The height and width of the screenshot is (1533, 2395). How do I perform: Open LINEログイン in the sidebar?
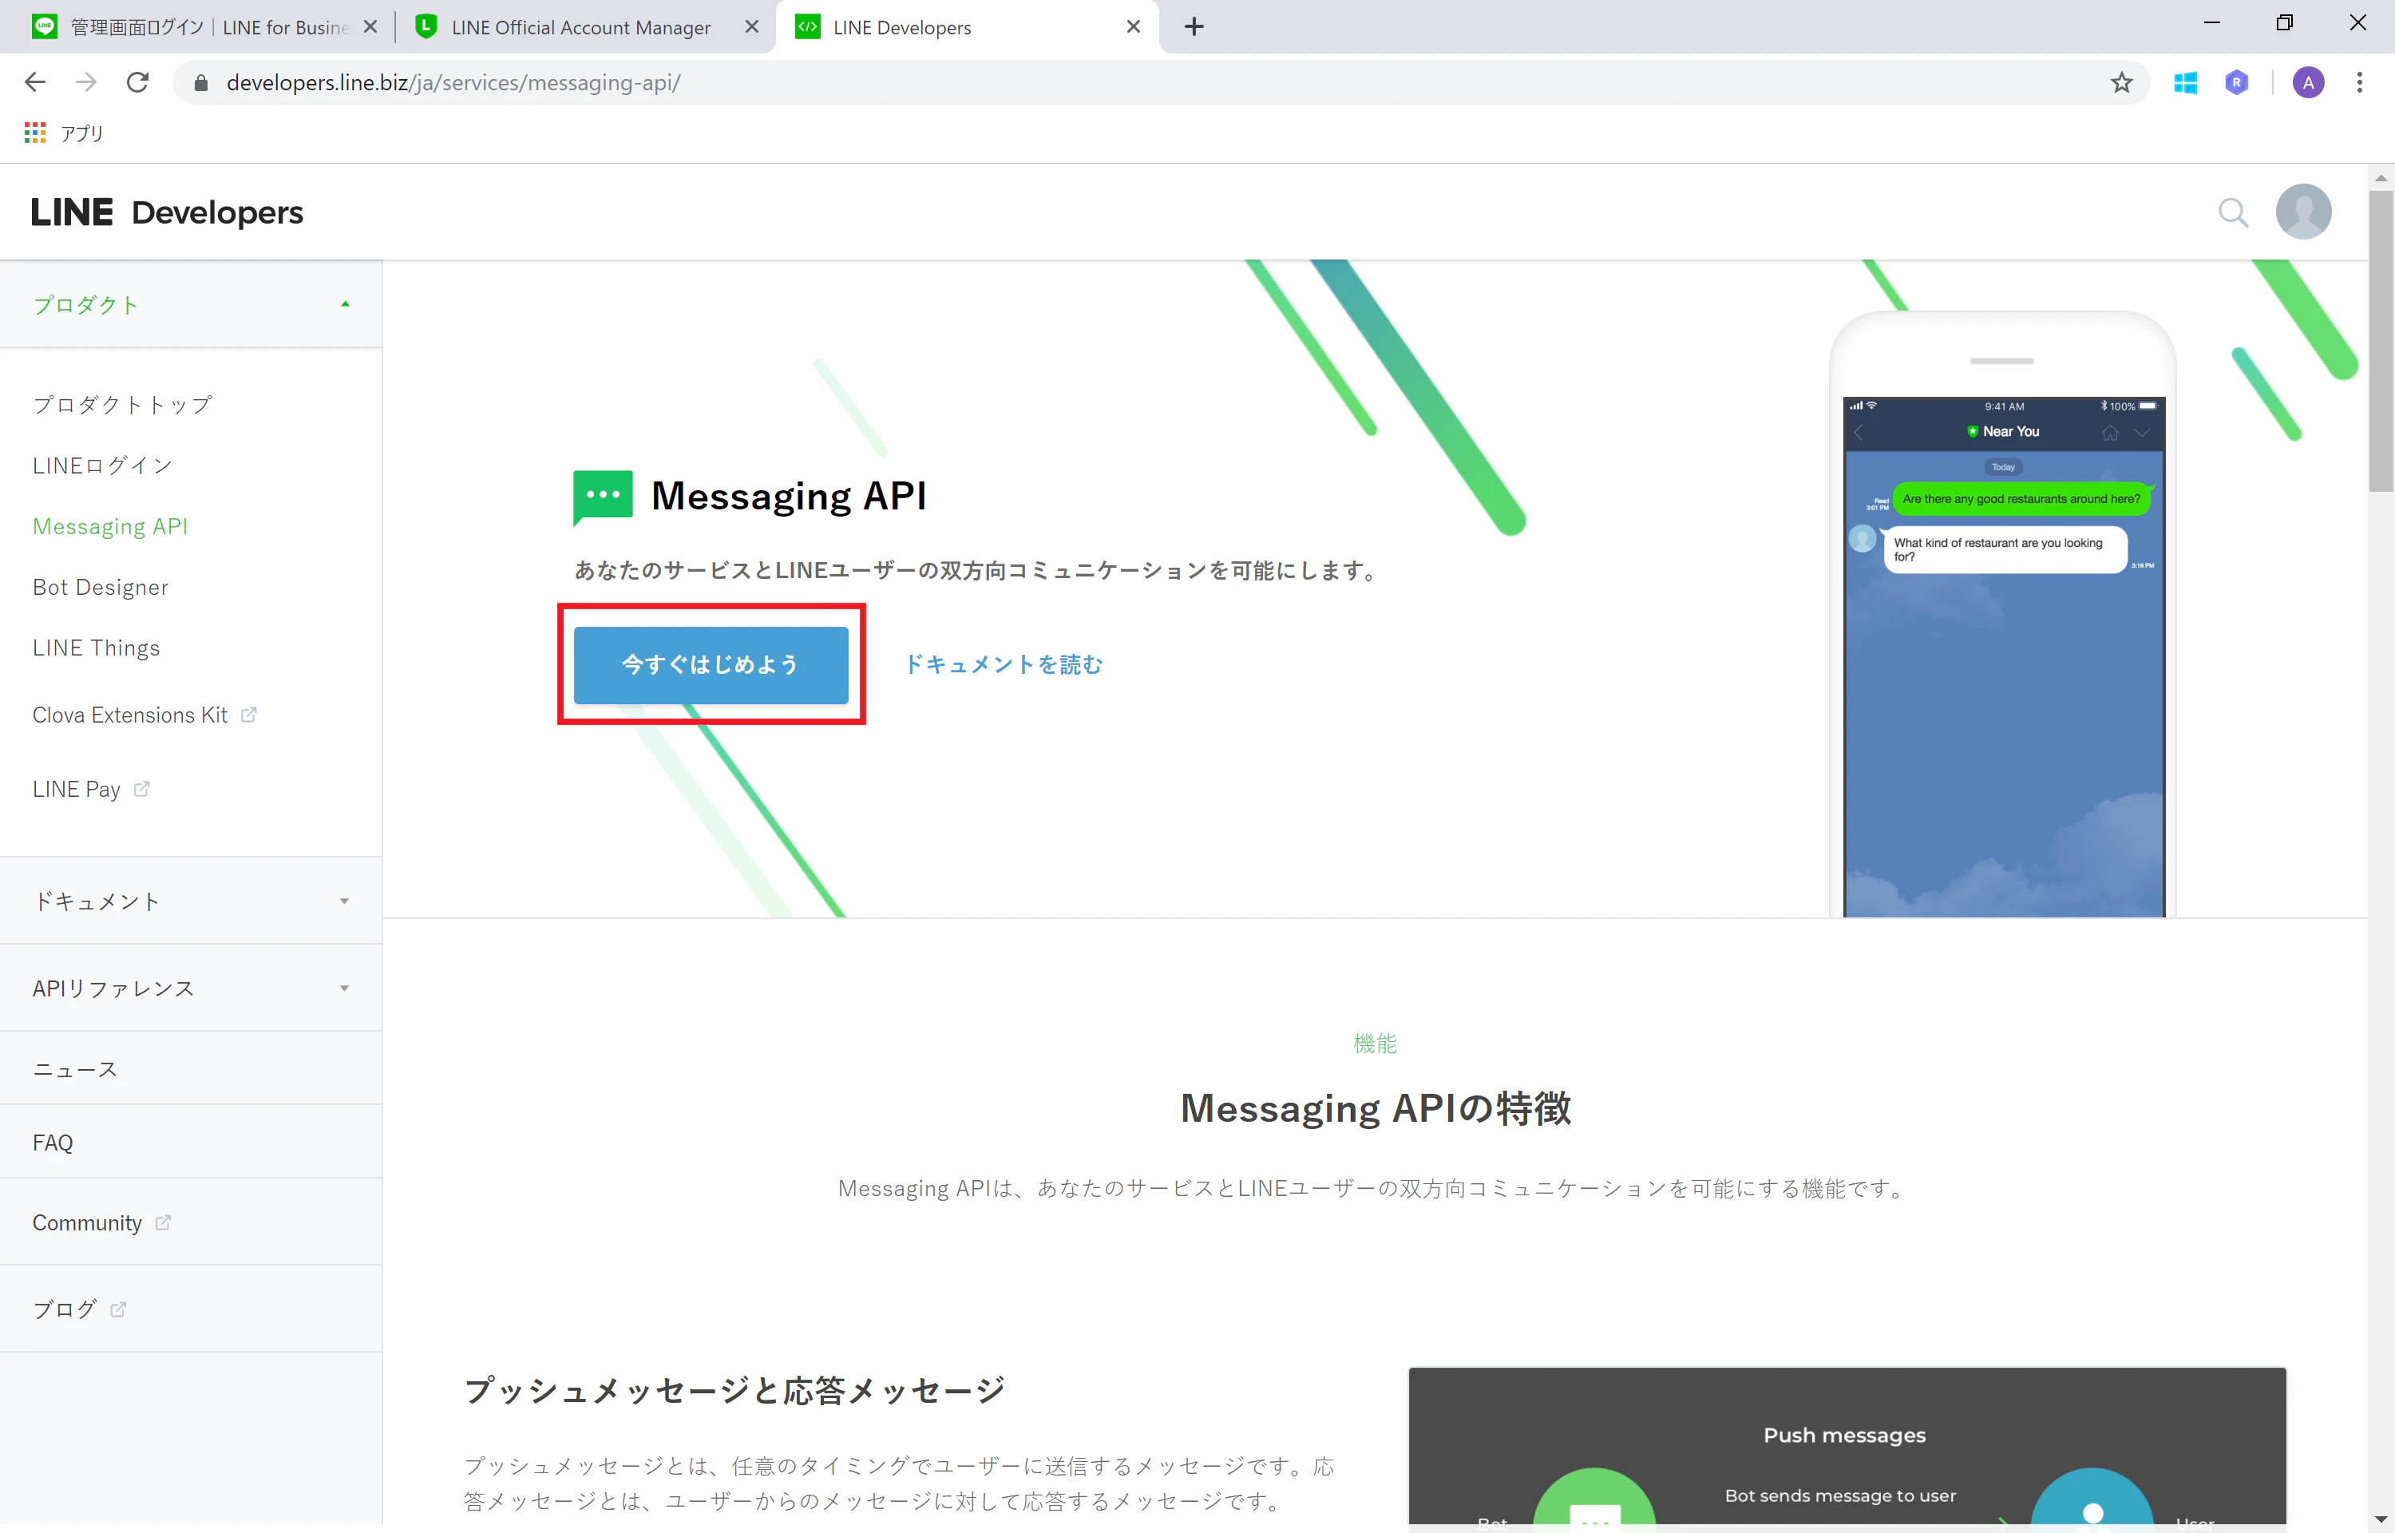pyautogui.click(x=102, y=465)
